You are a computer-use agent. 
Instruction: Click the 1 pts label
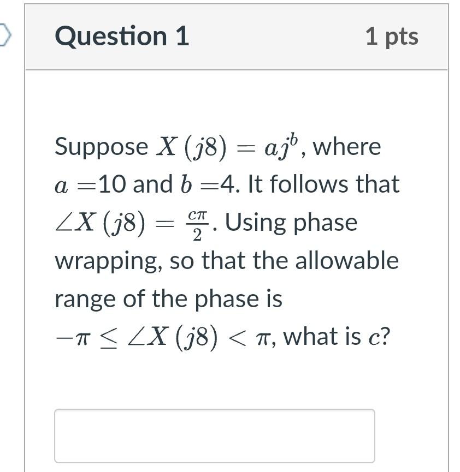392,37
